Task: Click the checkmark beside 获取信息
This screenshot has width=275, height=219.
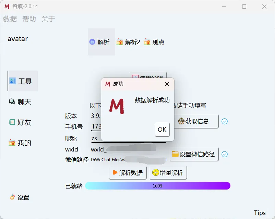Action: pos(225,121)
